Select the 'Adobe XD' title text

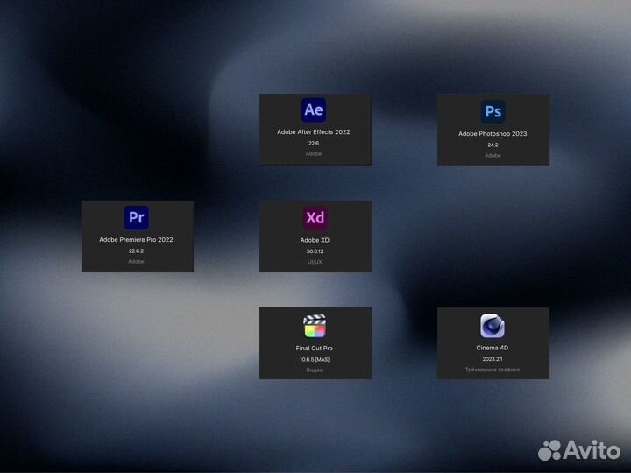coord(315,240)
